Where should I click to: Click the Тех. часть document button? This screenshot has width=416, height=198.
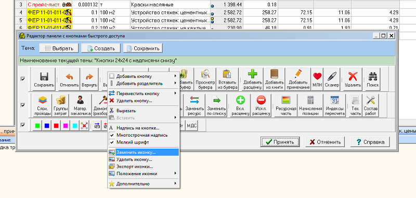[356, 105]
